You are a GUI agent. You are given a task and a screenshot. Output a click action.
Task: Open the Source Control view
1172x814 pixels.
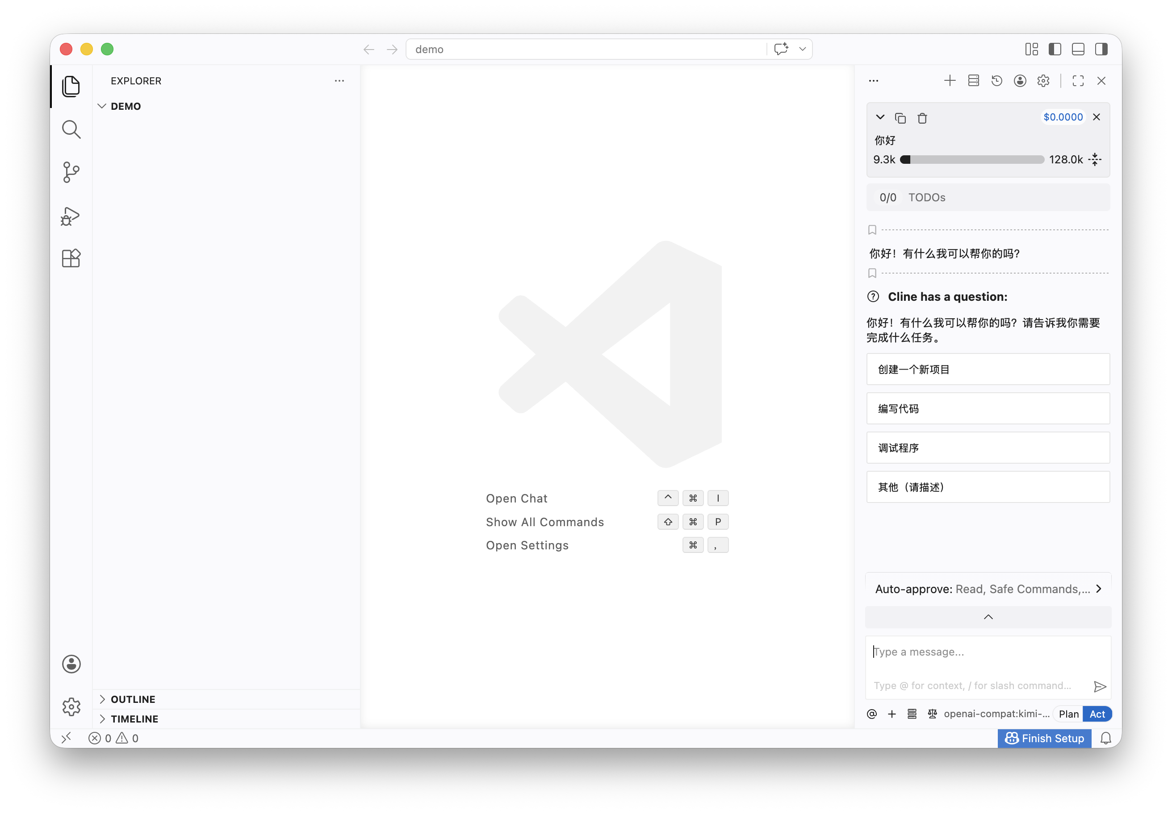(71, 172)
